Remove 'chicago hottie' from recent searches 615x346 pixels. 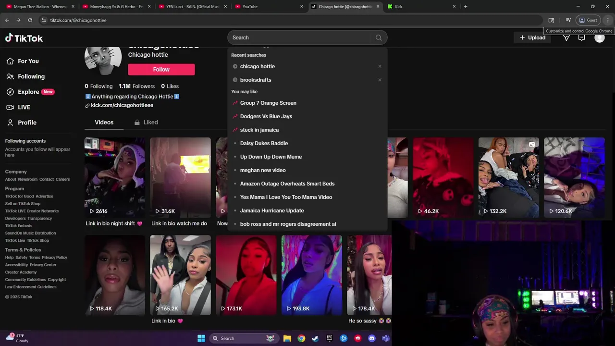pos(380,66)
